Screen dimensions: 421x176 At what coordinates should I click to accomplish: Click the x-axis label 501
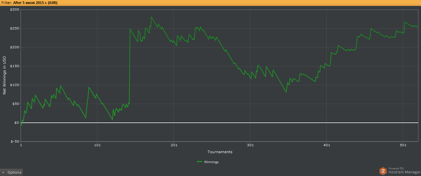(x=403, y=145)
